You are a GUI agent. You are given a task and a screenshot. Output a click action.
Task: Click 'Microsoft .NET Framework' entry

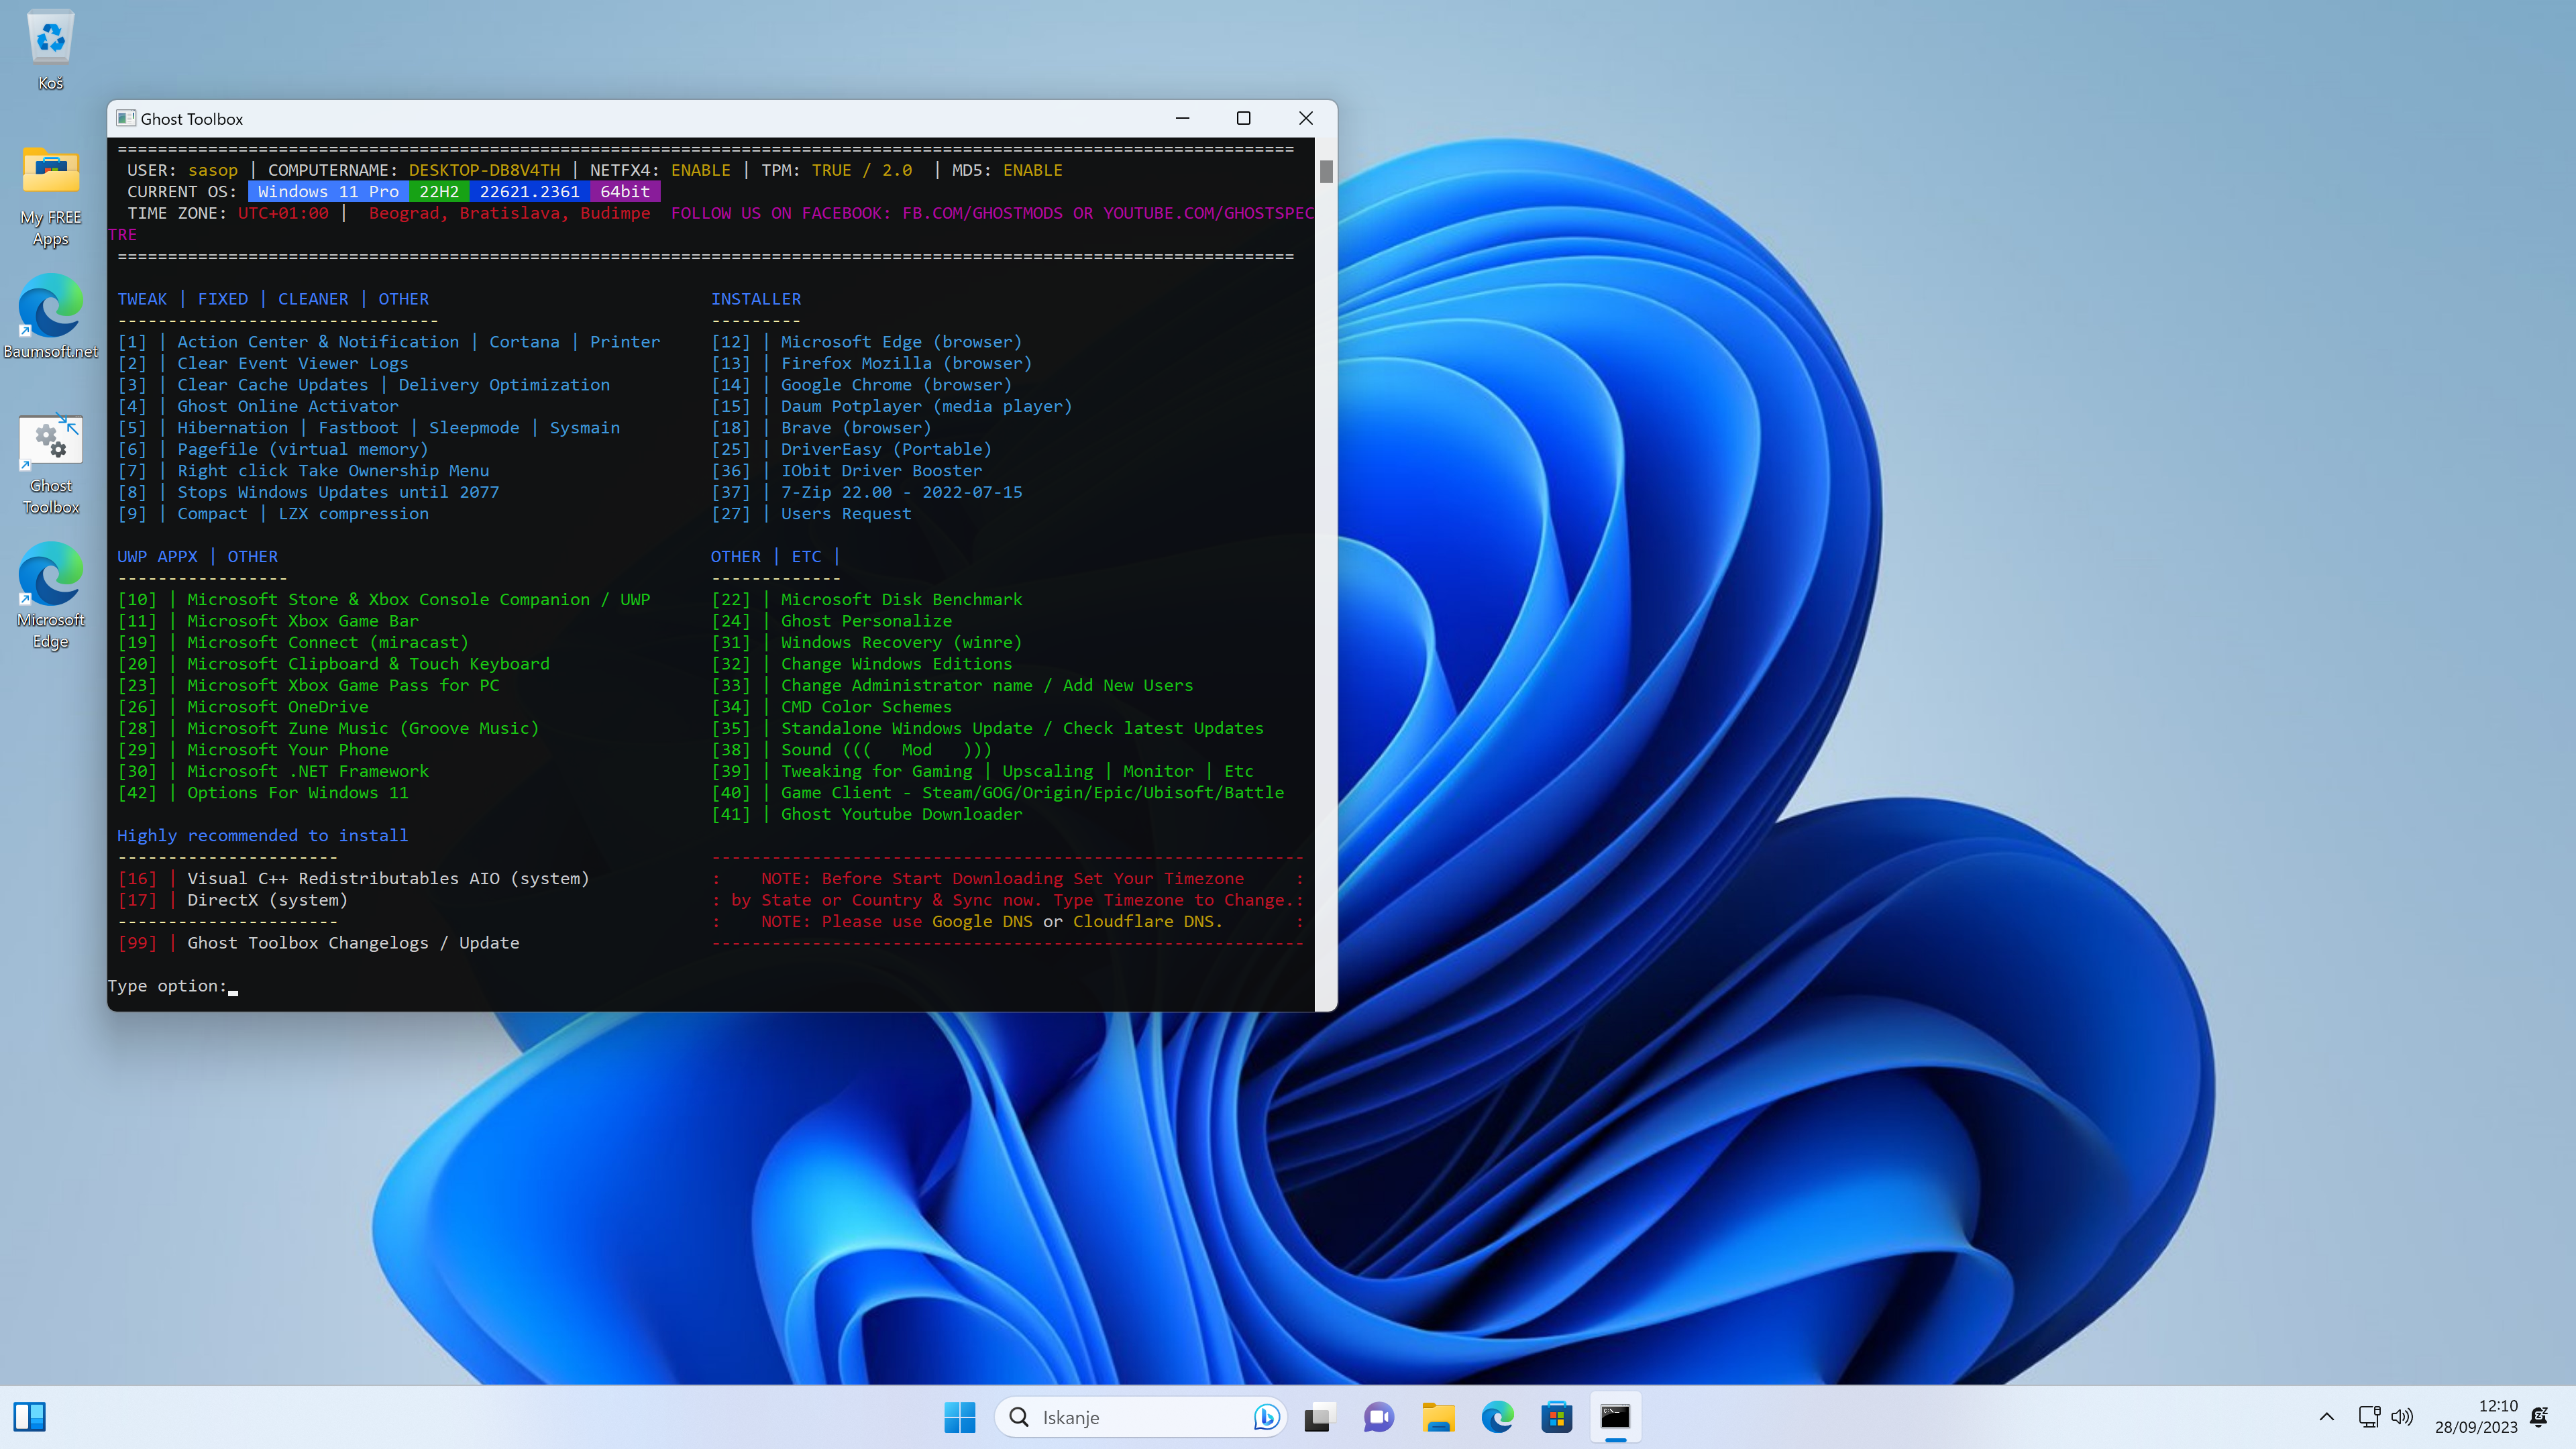pyautogui.click(x=308, y=771)
